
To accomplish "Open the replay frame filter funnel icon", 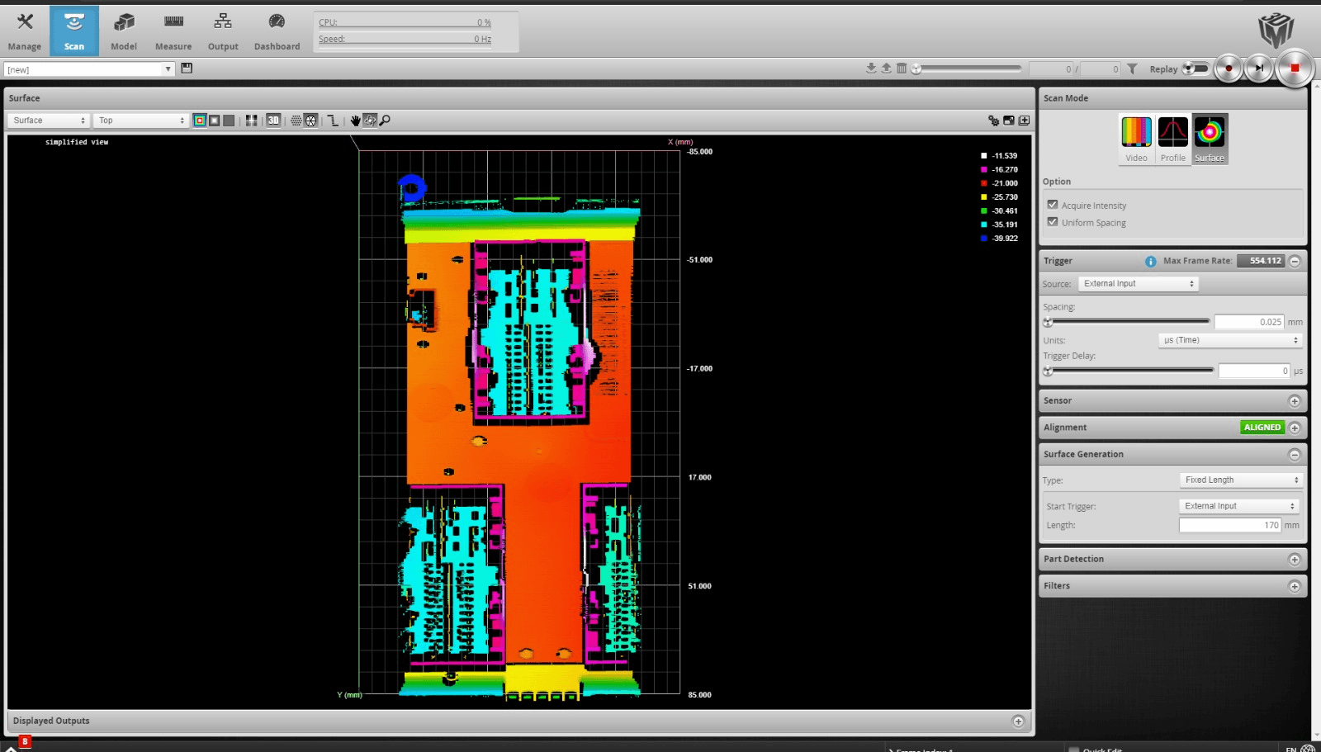I will (1132, 69).
